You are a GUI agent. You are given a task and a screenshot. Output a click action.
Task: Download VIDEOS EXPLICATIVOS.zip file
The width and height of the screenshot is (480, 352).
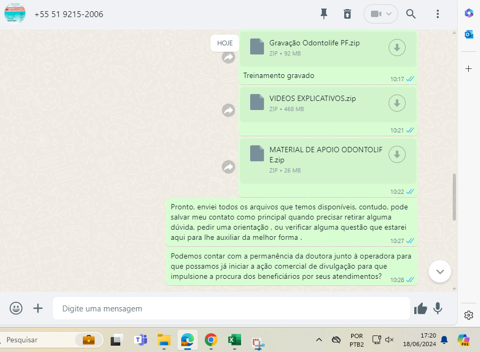tap(397, 103)
